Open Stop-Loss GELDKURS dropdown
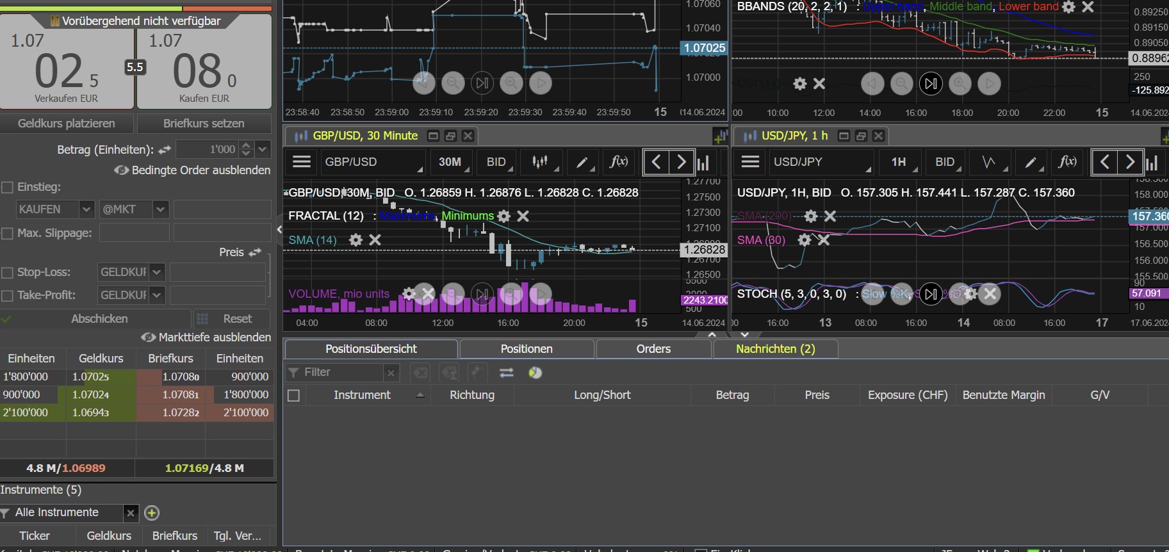The image size is (1169, 552). 157,272
